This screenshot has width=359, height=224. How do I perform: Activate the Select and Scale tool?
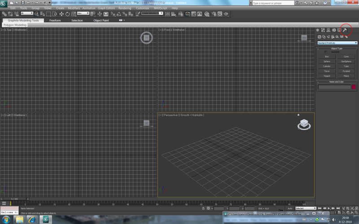(x=74, y=14)
